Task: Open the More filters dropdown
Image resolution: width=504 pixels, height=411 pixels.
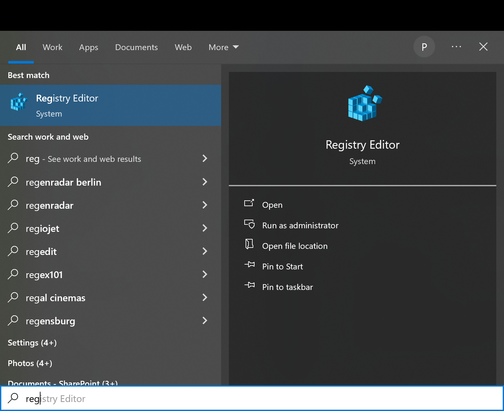Action: point(224,47)
